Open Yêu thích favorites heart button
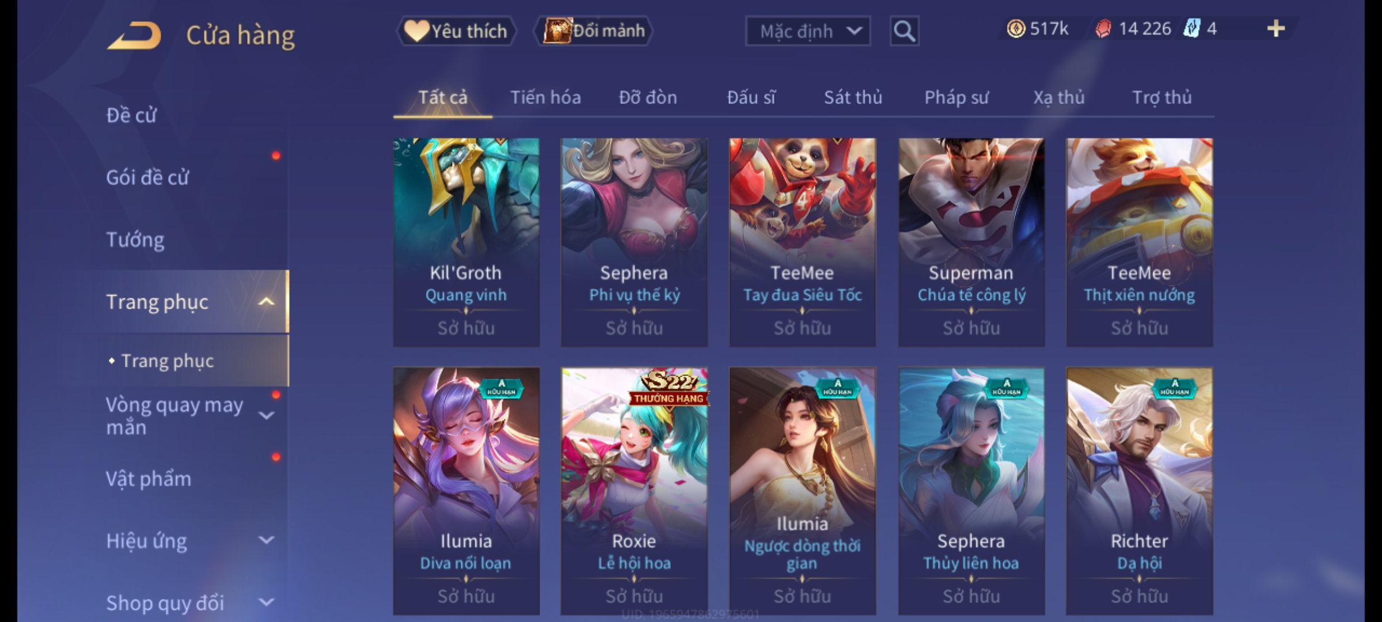Image resolution: width=1382 pixels, height=622 pixels. [456, 31]
